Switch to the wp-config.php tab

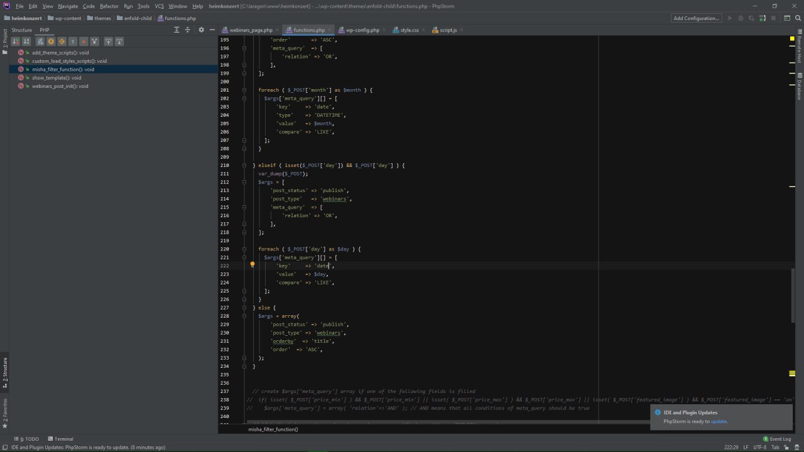362,30
